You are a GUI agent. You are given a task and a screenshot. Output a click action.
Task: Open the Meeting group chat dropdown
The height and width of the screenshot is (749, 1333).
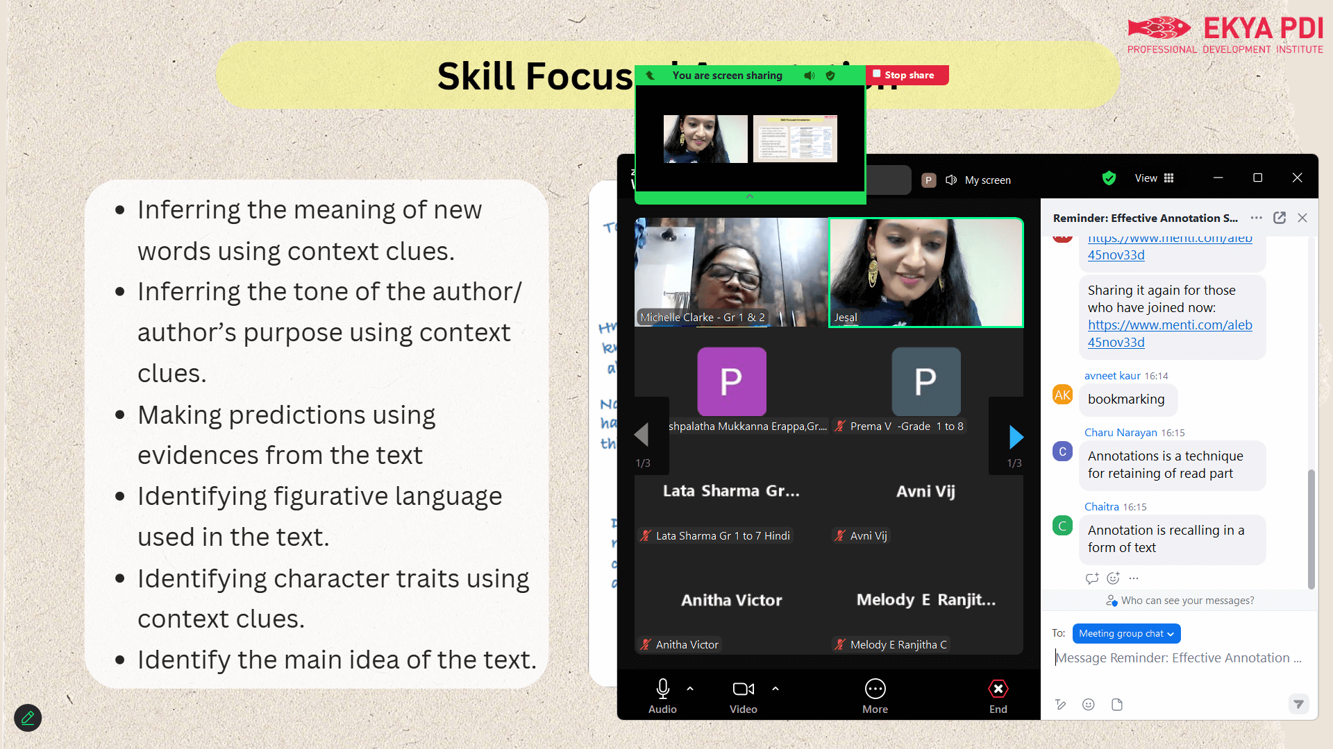tap(1126, 633)
